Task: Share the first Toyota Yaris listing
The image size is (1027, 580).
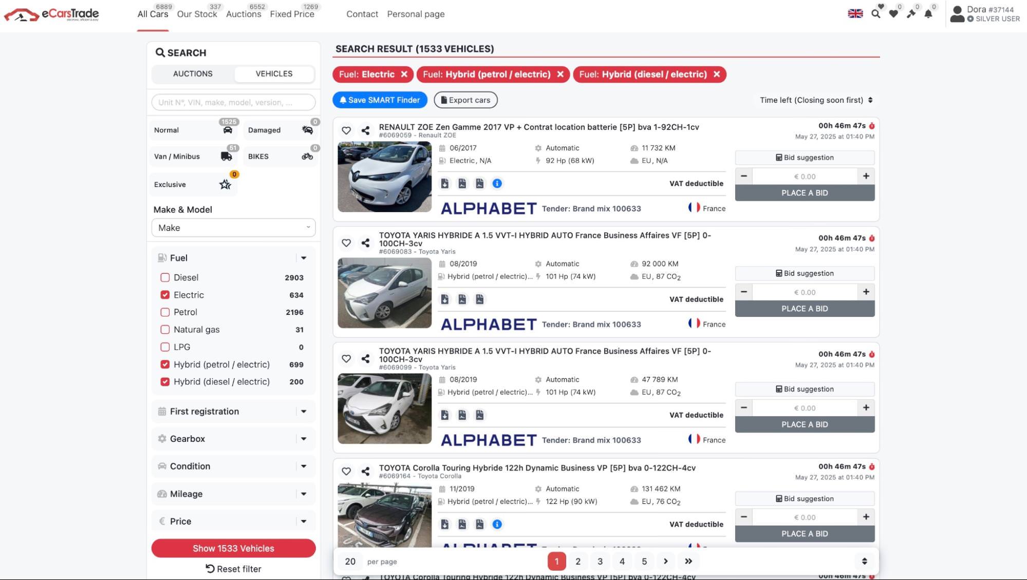Action: (x=365, y=243)
